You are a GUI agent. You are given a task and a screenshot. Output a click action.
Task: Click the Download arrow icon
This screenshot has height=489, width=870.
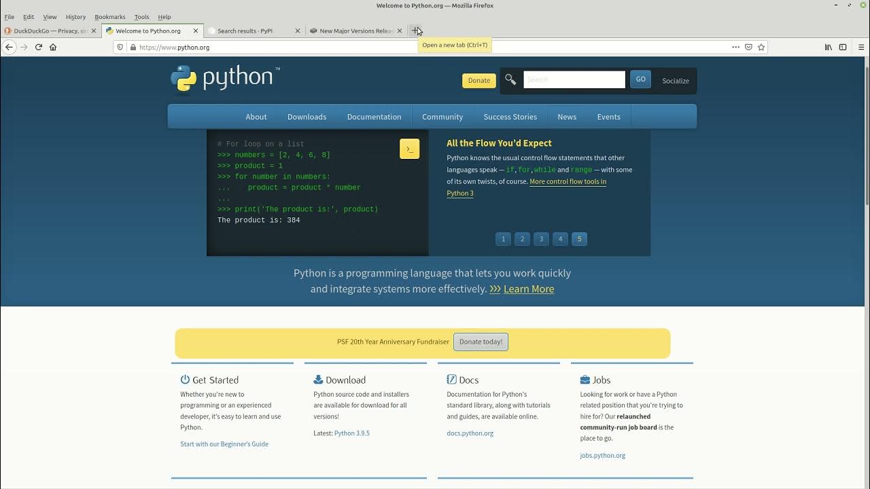[x=318, y=380]
